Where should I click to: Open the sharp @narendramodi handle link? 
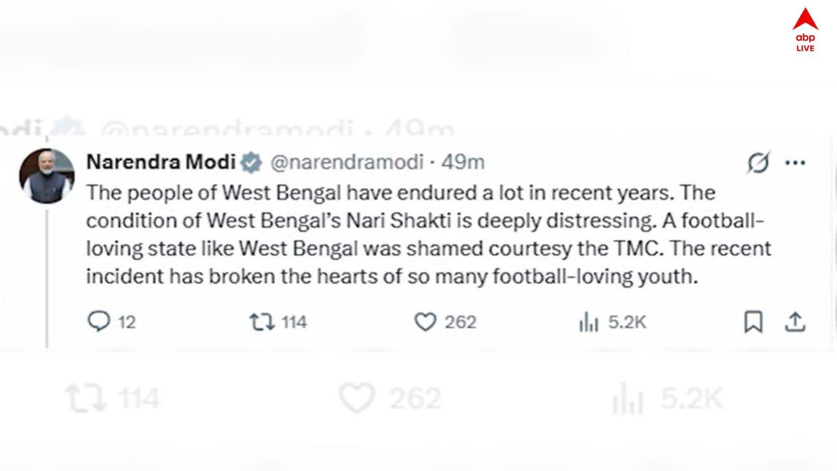[347, 162]
